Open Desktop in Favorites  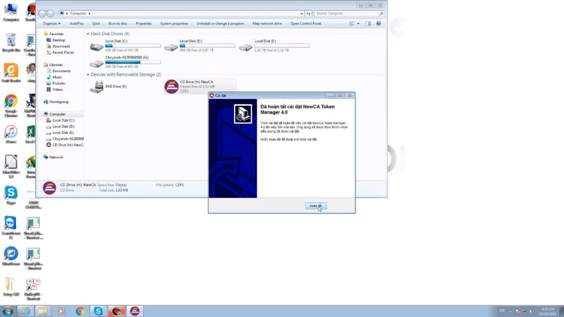(58, 40)
